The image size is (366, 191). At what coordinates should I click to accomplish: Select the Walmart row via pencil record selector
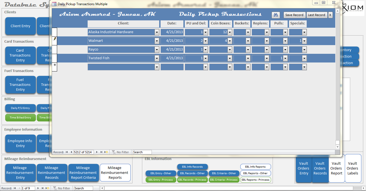54,40
